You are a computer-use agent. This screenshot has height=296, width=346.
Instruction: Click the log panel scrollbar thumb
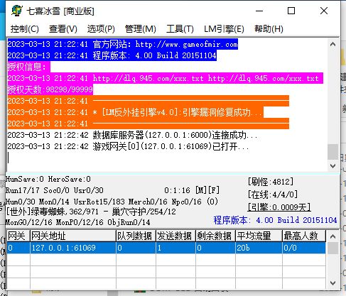[333, 152]
